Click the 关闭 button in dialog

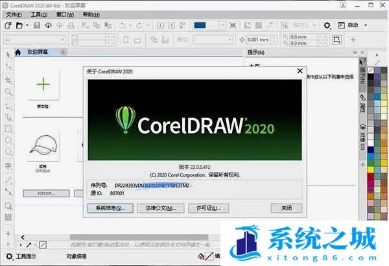287,208
